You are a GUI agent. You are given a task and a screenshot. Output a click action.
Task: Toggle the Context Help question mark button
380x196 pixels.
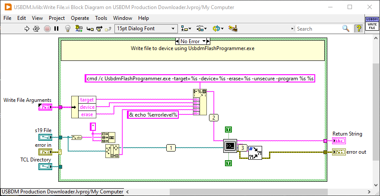pos(358,28)
